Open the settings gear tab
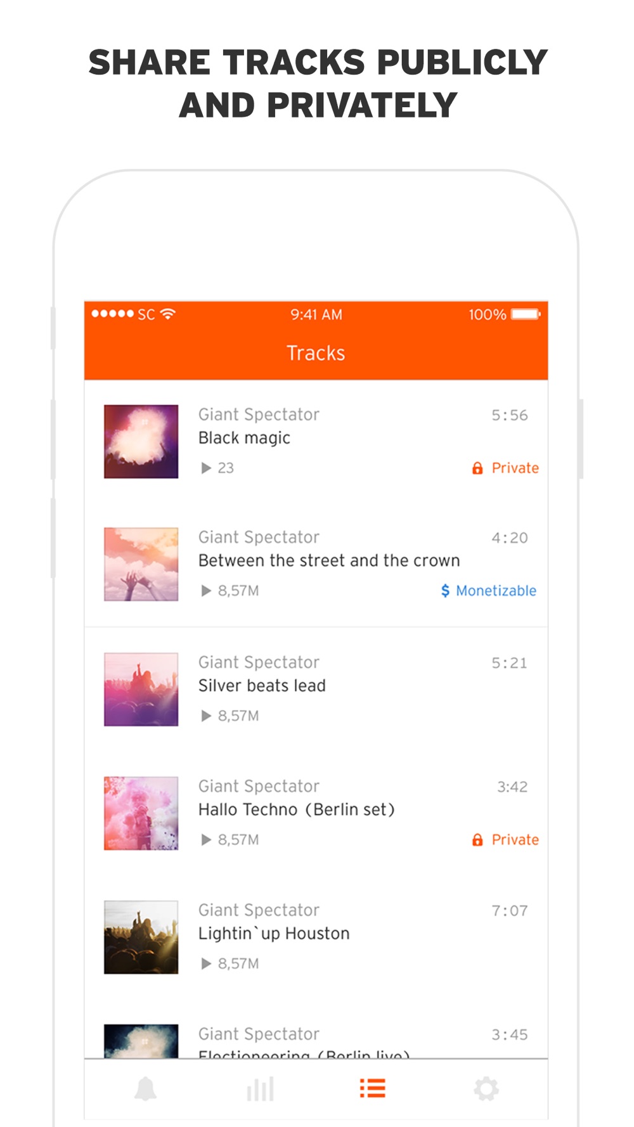The image size is (634, 1127). coord(486,1089)
